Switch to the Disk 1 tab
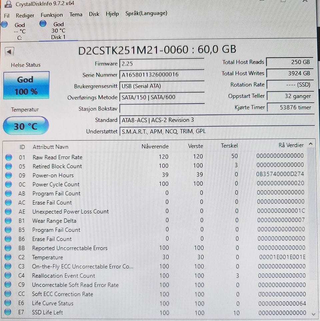320x321 pixels. point(58,31)
